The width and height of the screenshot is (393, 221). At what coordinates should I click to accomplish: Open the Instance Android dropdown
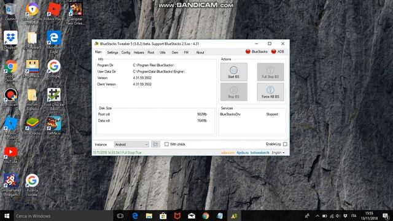click(131, 144)
